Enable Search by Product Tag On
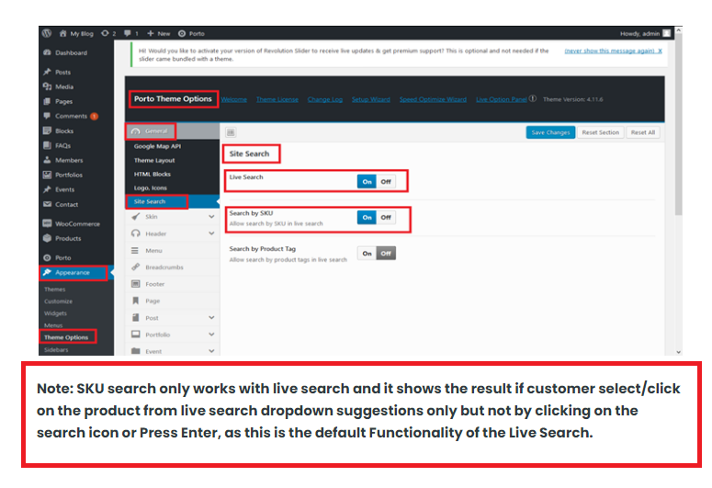The height and width of the screenshot is (488, 712). 367,253
